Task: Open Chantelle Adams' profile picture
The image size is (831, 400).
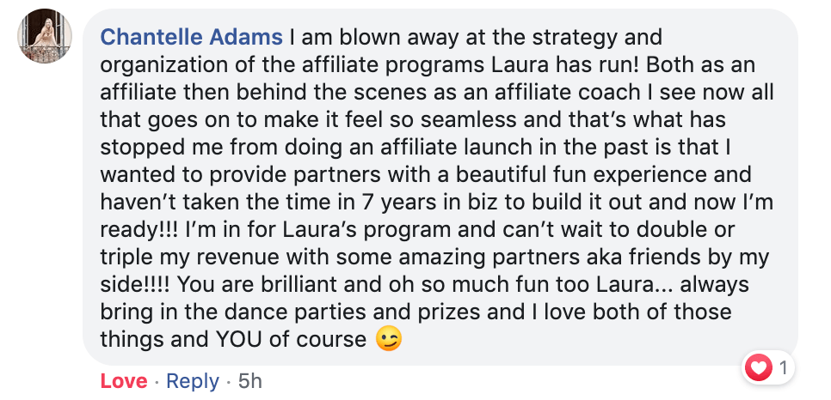Action: point(45,36)
